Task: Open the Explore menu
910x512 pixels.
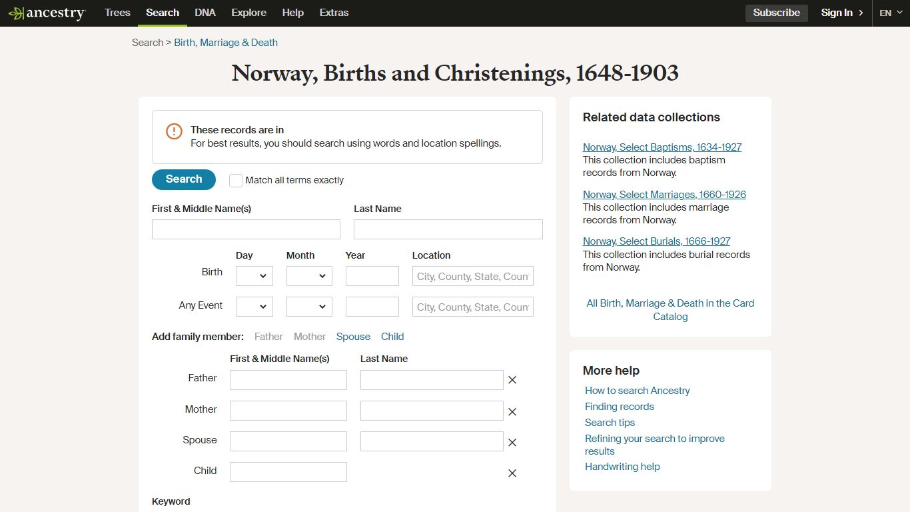Action: pos(249,13)
